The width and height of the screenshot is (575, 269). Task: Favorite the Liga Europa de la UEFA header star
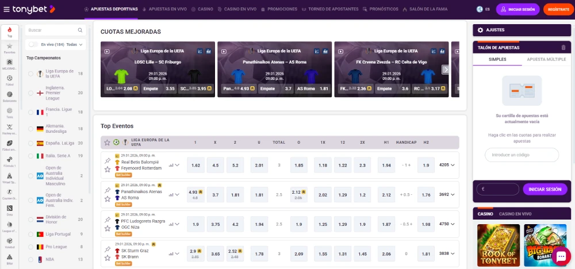point(107,143)
